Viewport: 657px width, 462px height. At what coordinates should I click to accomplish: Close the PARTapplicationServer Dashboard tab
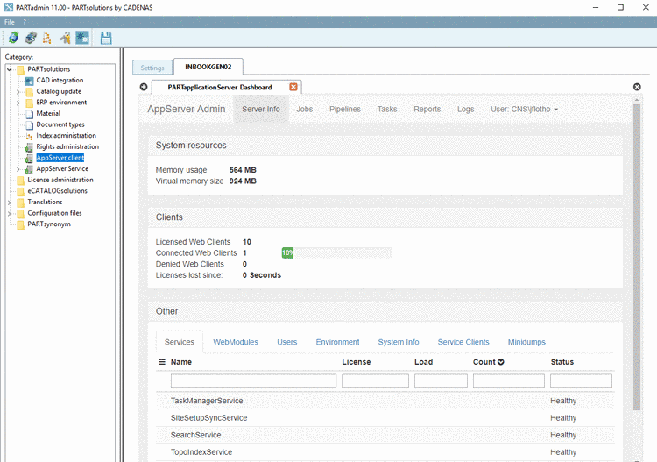coord(293,87)
